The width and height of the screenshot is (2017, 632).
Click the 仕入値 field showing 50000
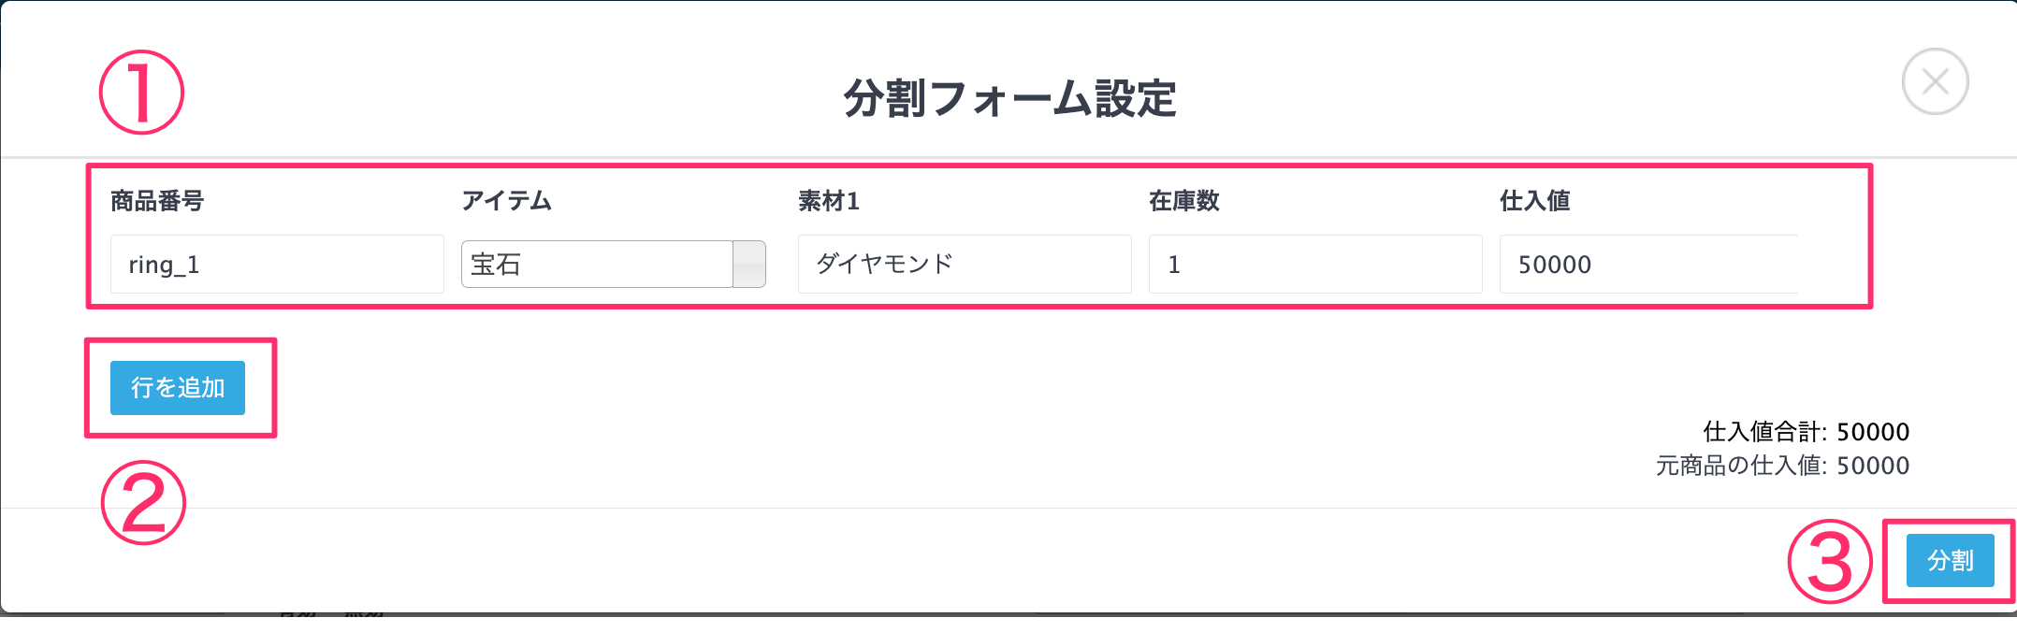pos(1649,264)
